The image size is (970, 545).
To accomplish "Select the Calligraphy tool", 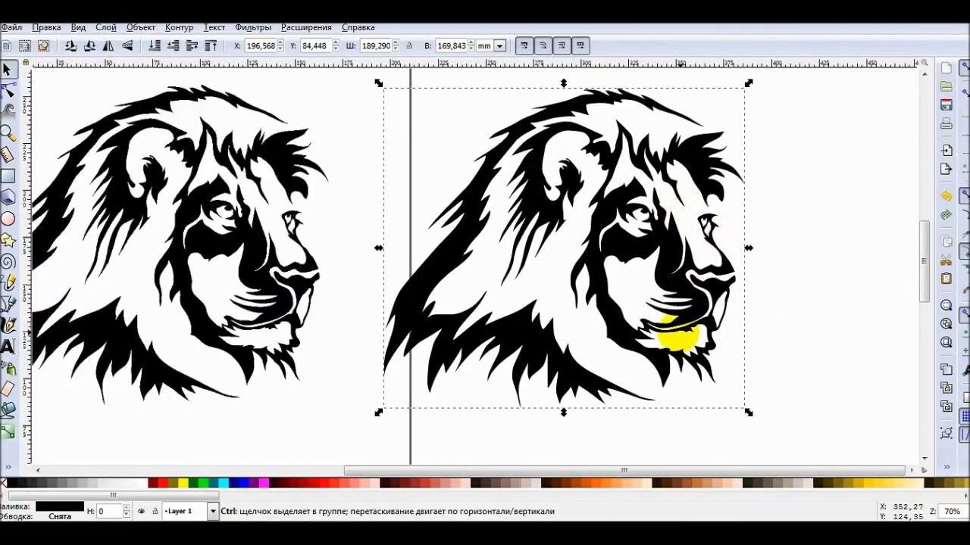I will 8,325.
